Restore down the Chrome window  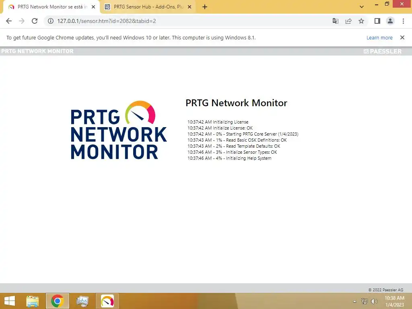click(x=387, y=4)
